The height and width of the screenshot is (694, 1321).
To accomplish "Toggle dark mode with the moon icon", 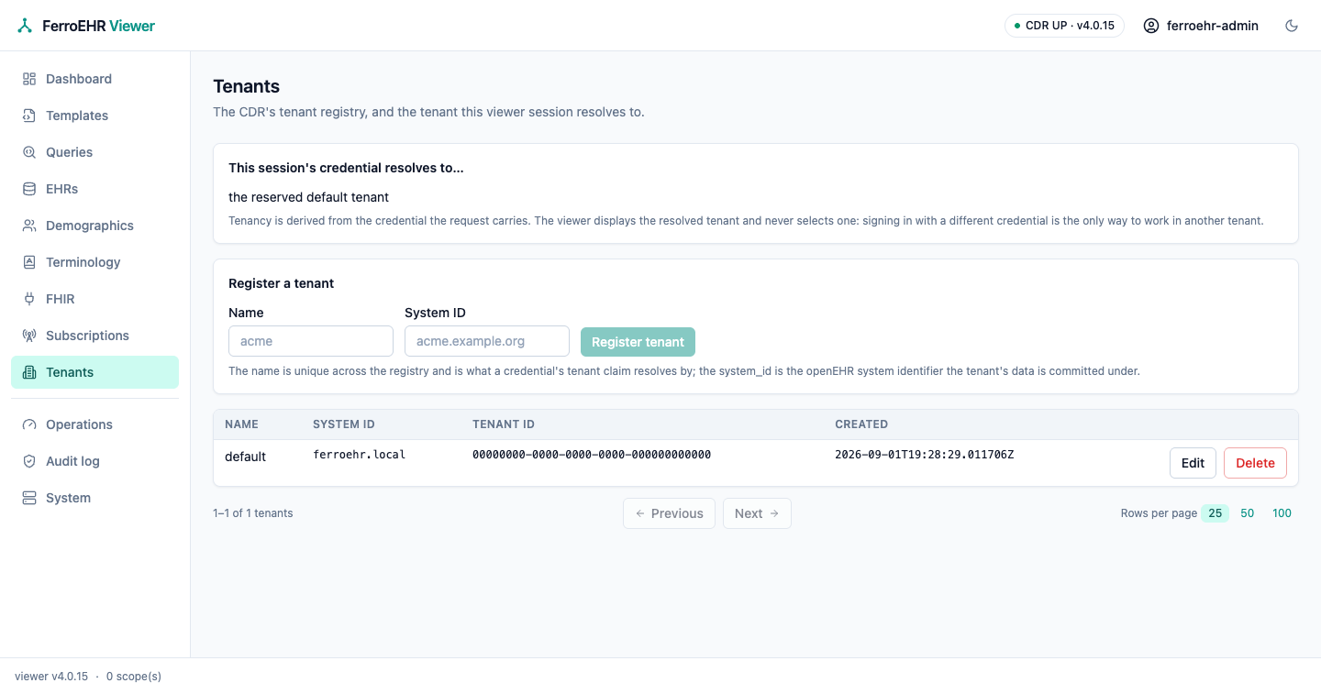I will pyautogui.click(x=1292, y=26).
